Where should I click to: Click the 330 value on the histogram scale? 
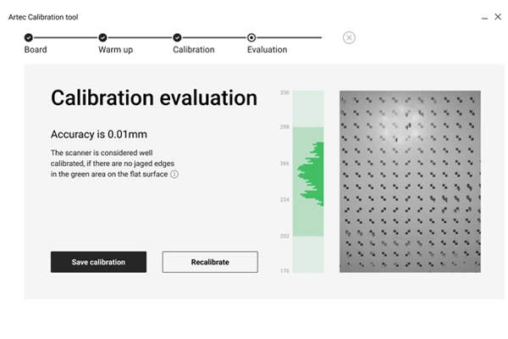[x=285, y=92]
